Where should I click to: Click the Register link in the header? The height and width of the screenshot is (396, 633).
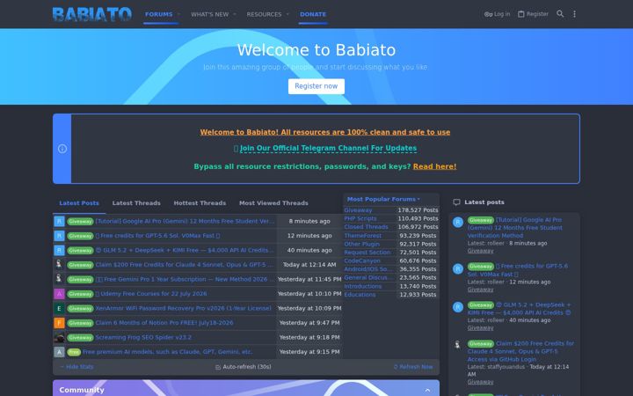coord(533,14)
